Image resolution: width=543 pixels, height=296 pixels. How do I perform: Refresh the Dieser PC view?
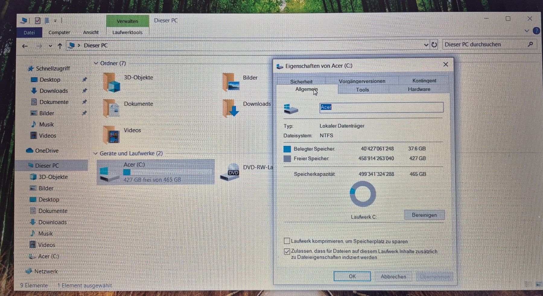coord(434,45)
